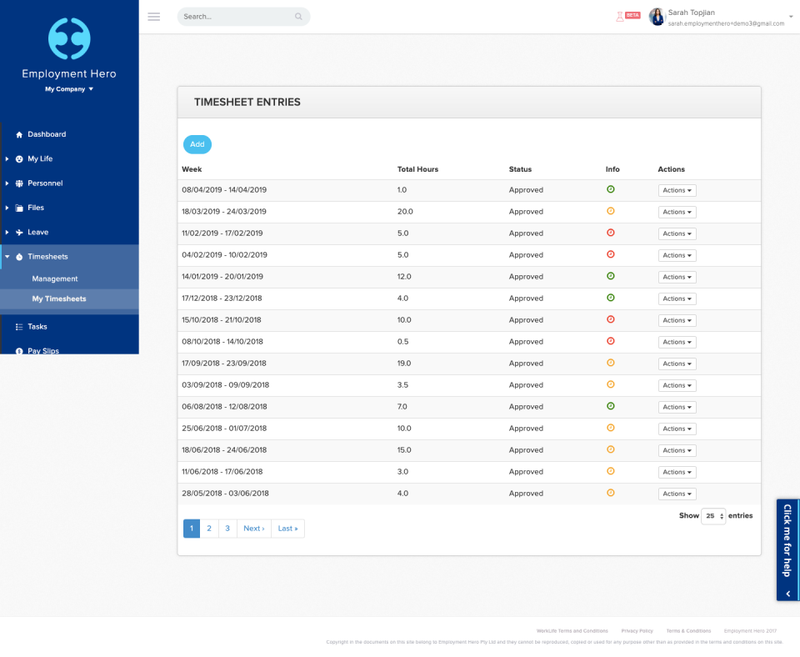Expand the Personnel sidebar section

click(x=45, y=183)
